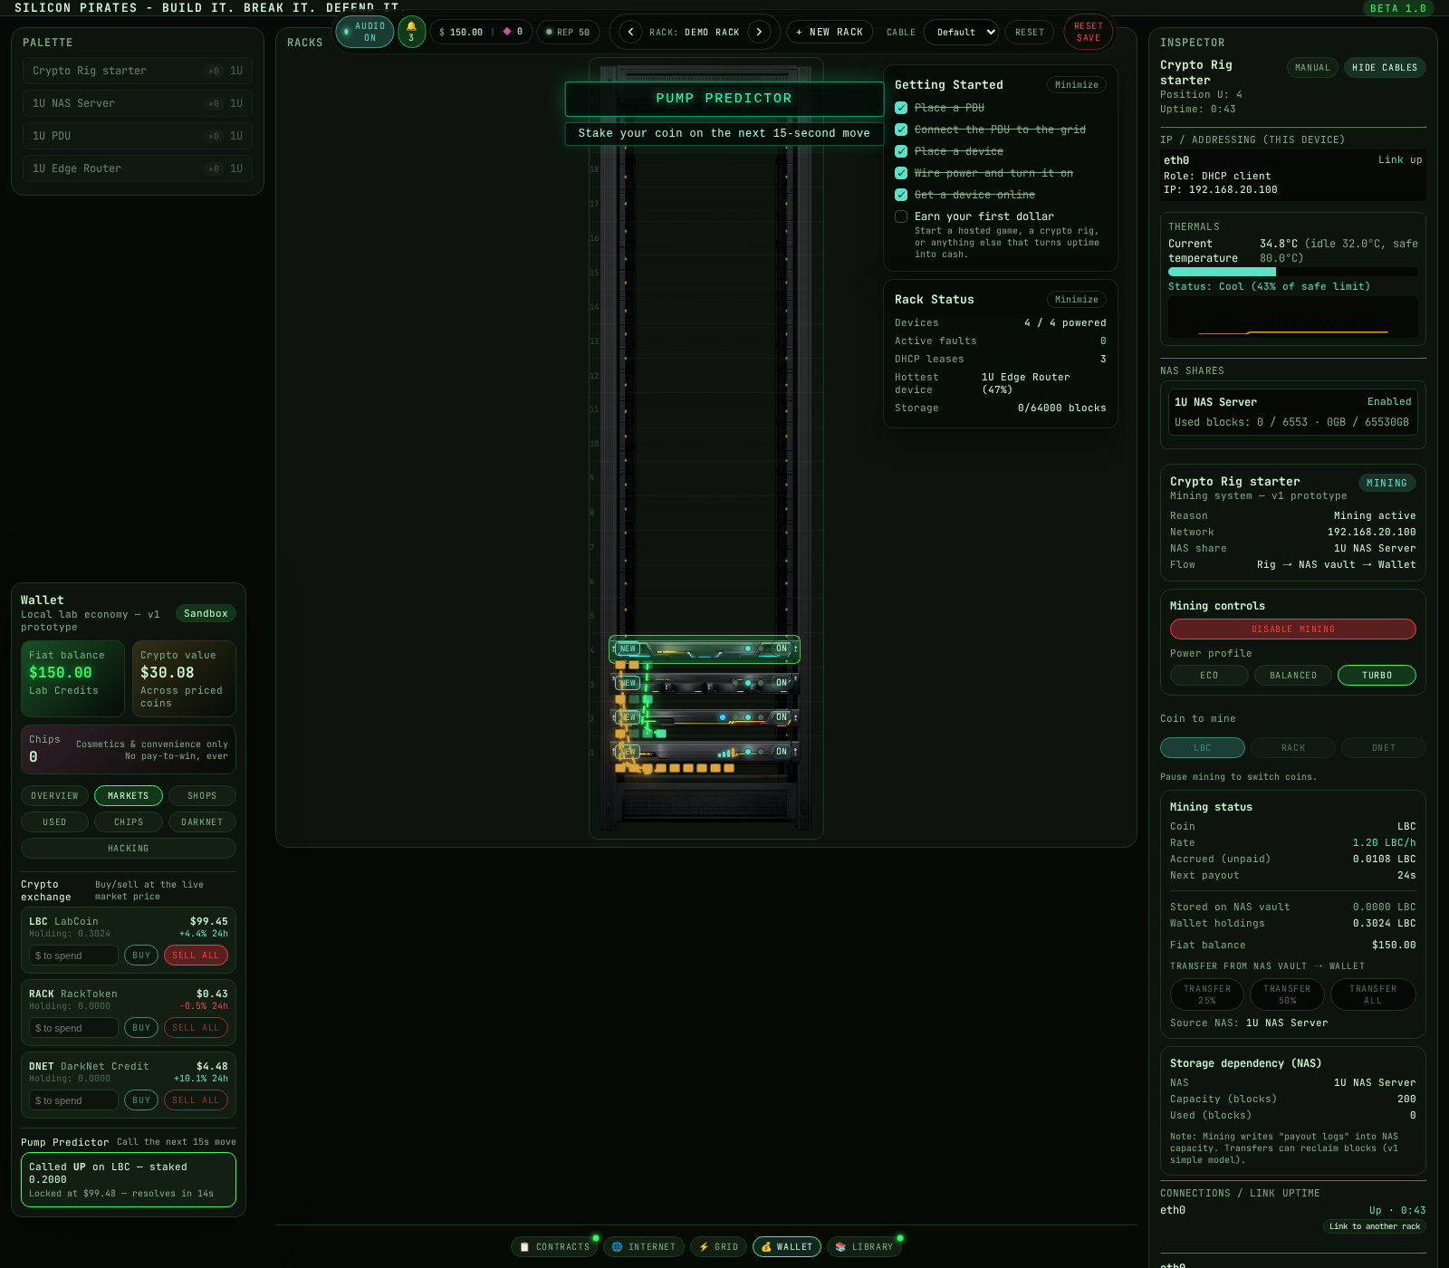1449x1268 pixels.
Task: Toggle the ON power switch of U4 device
Action: [782, 648]
